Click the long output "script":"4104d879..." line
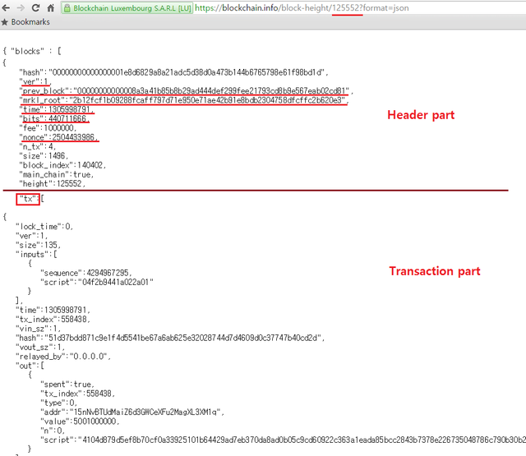This screenshot has height=456, width=526. tap(283, 440)
